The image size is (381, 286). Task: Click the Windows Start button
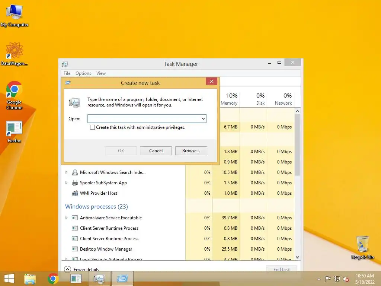[9, 279]
